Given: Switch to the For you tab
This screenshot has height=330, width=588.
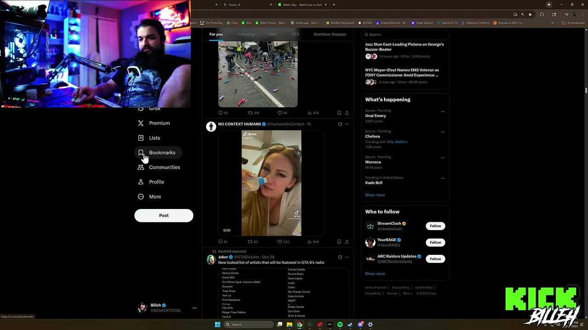Looking at the screenshot, I should 216,34.
